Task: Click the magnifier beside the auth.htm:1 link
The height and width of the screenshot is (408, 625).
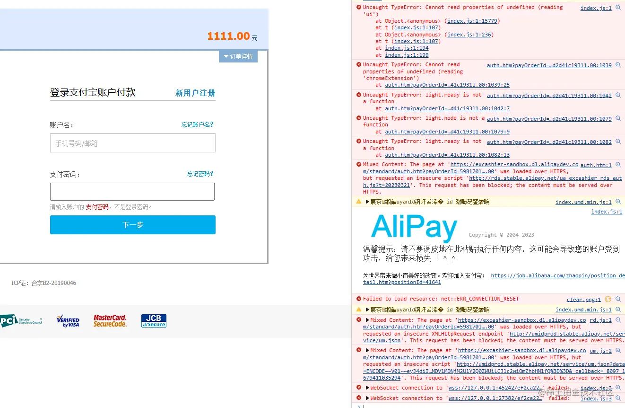Action: tap(618, 165)
